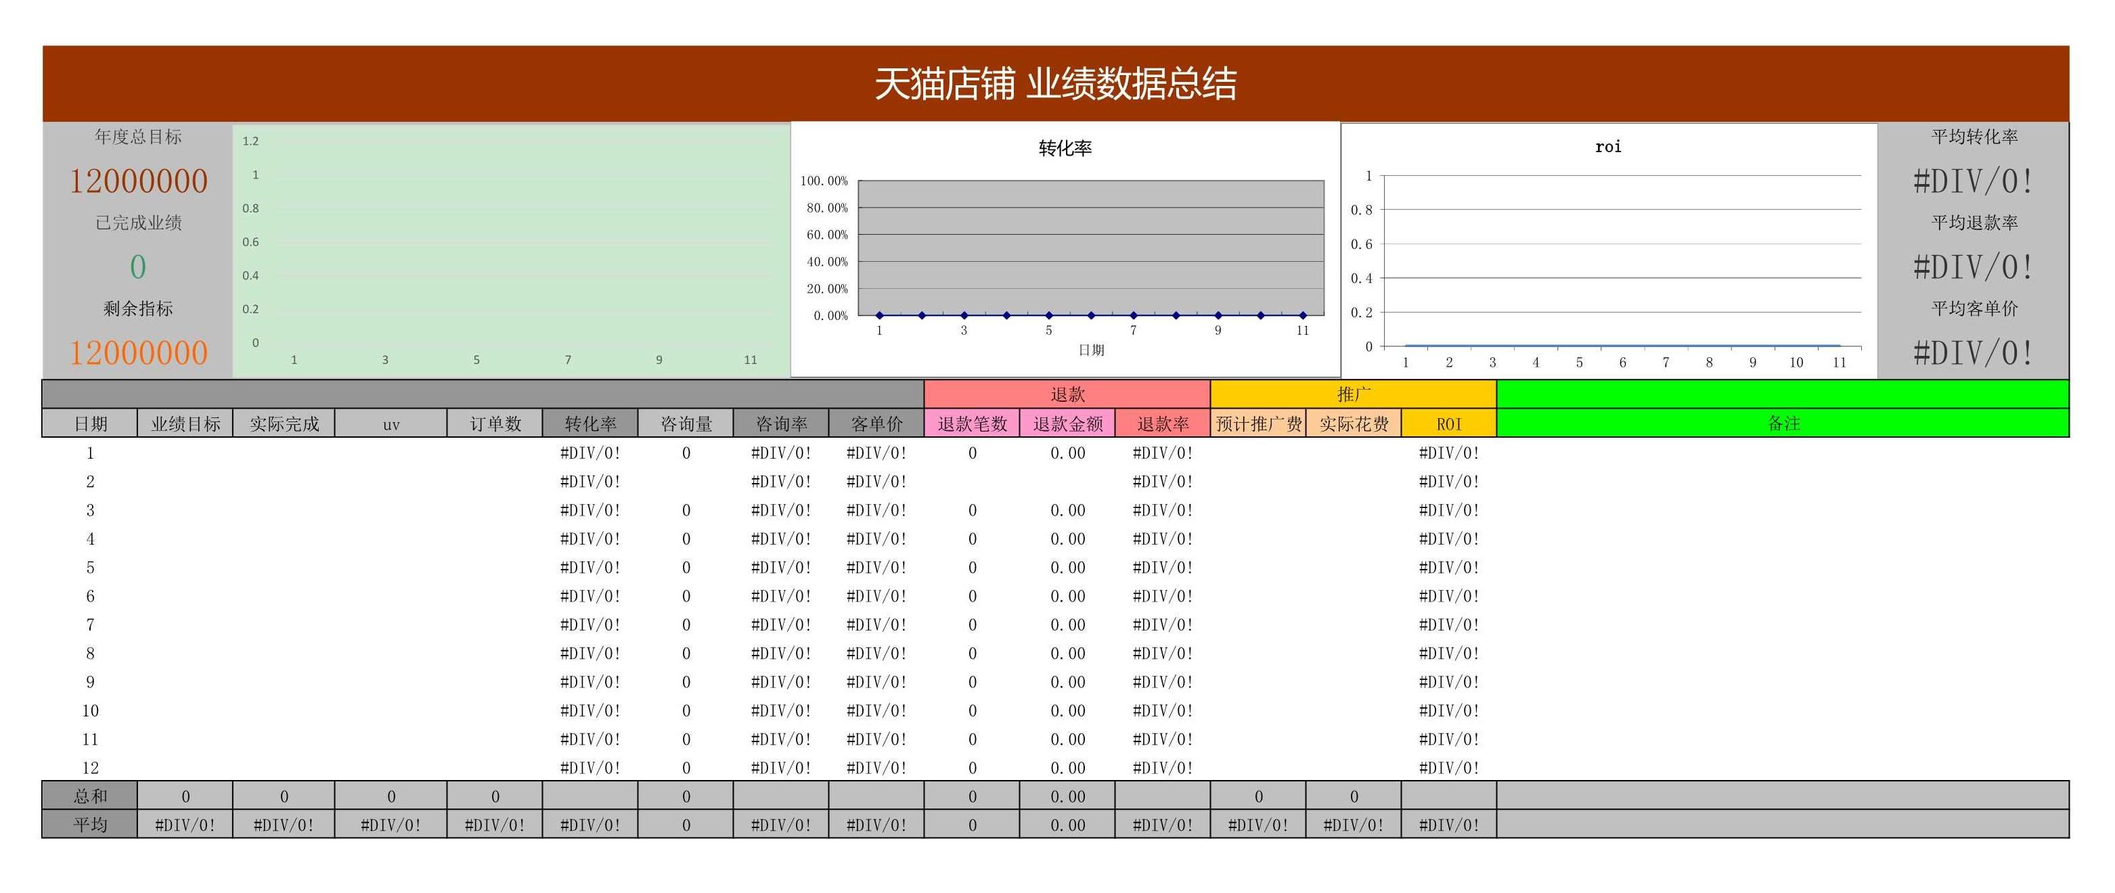This screenshot has width=2115, height=893.
Task: Click the uv column header
Action: [391, 423]
